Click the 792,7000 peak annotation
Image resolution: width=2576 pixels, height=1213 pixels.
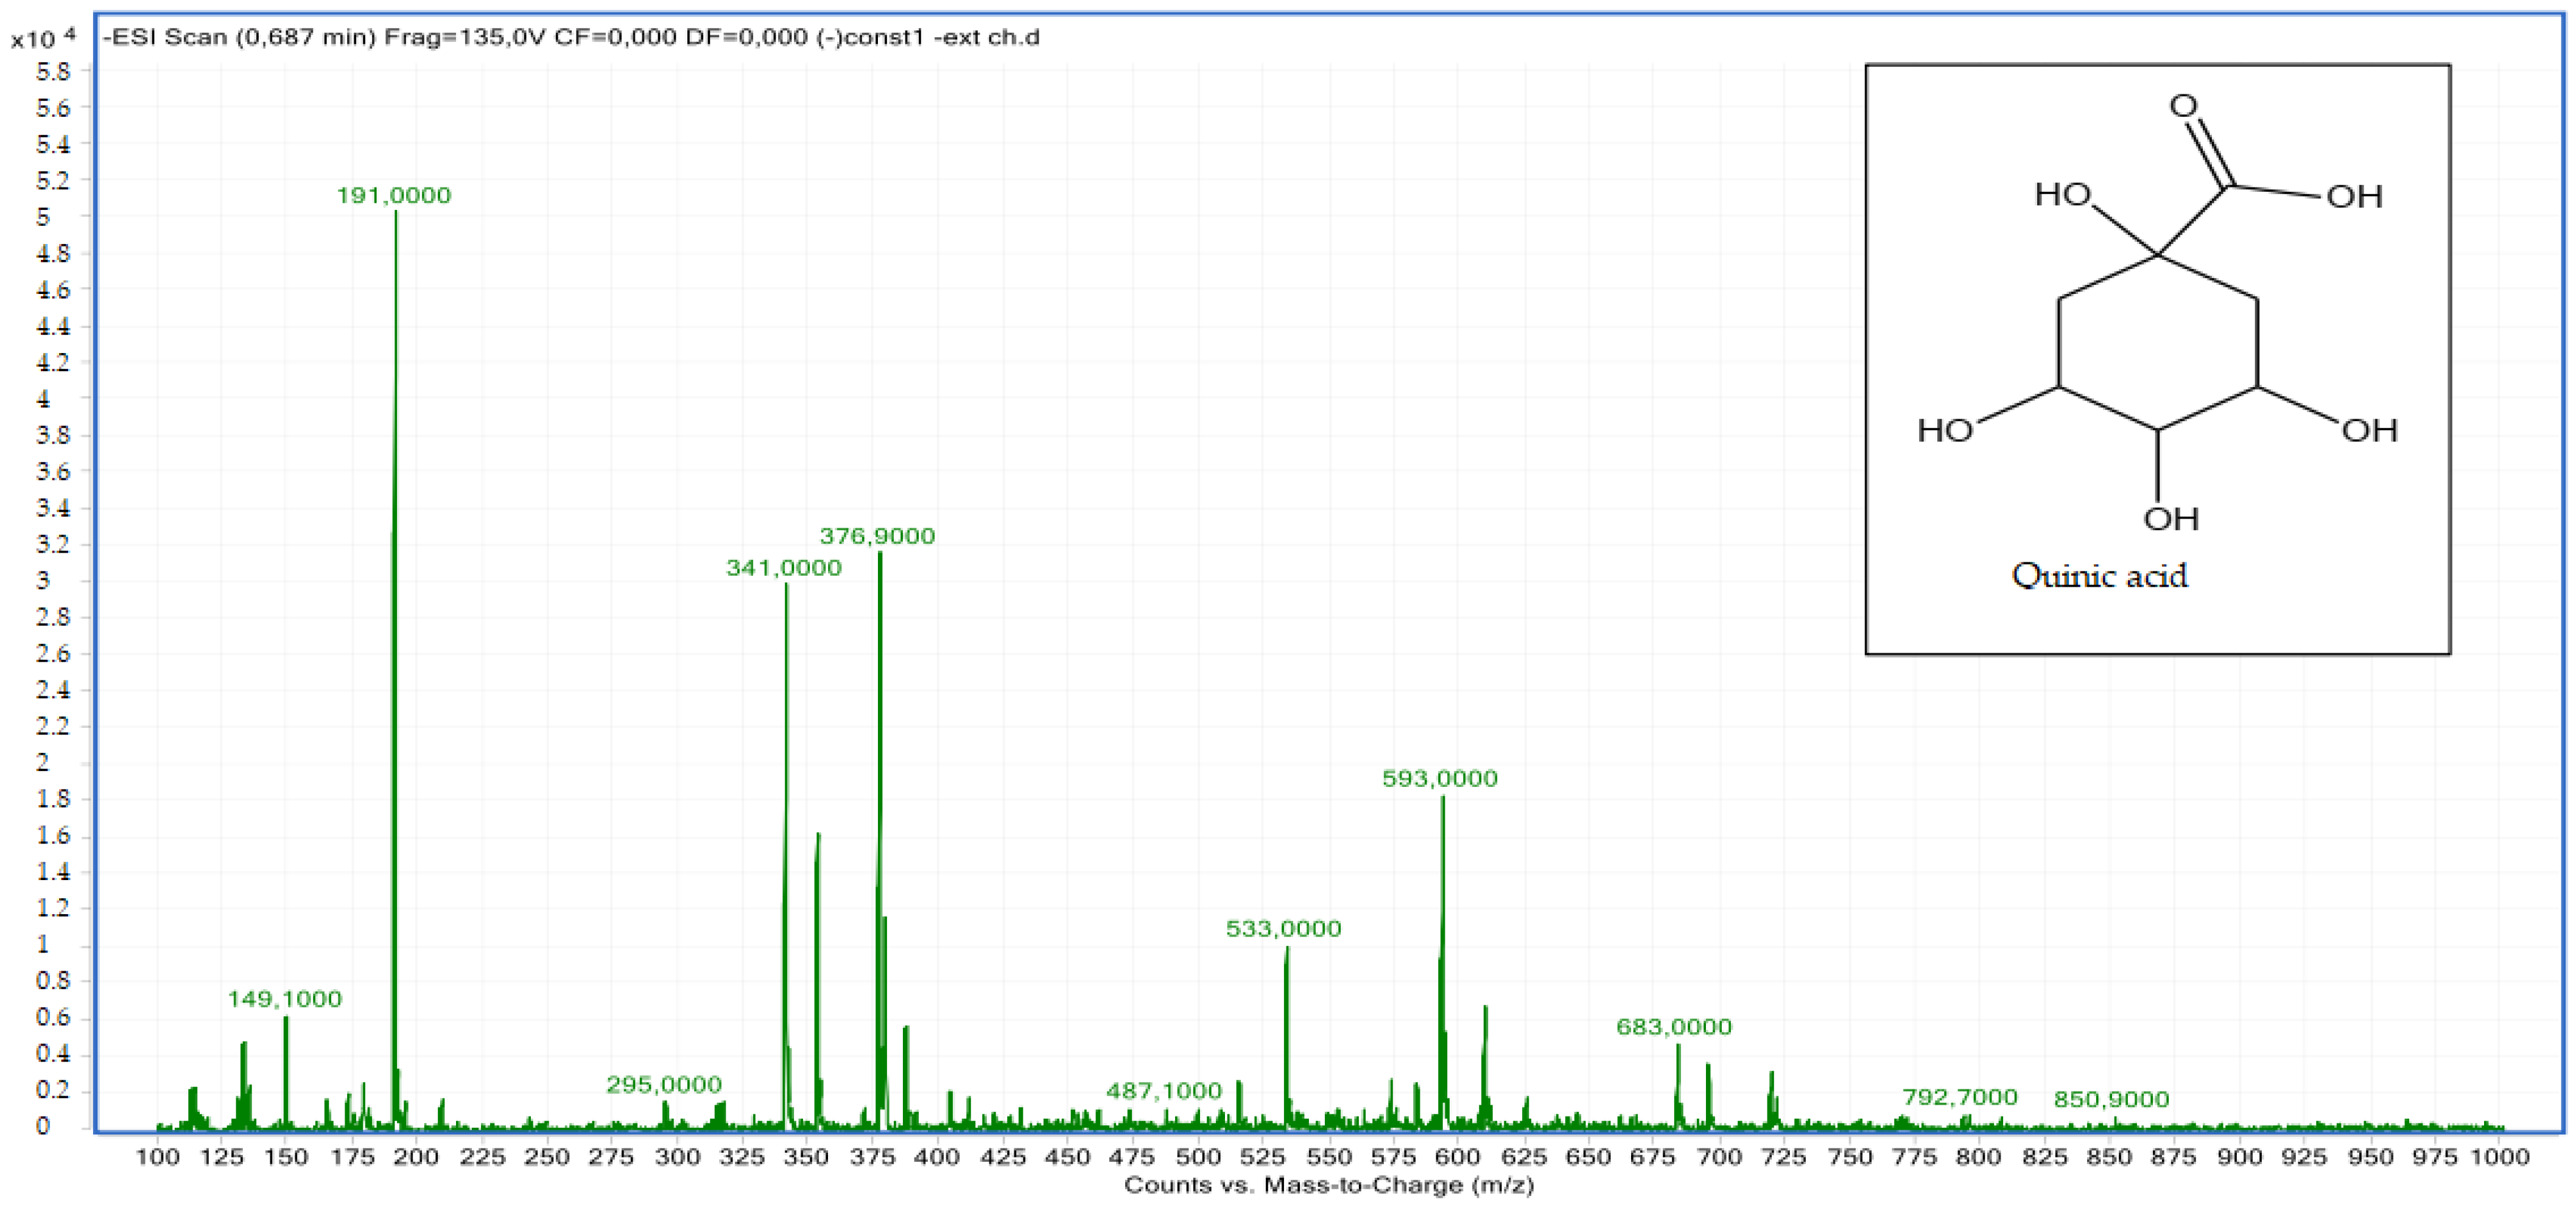pyautogui.click(x=1962, y=1099)
